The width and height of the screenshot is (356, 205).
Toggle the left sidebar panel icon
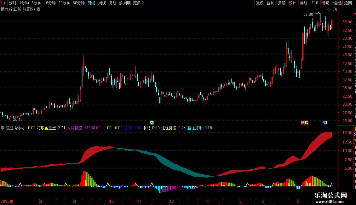click(x=3, y=3)
